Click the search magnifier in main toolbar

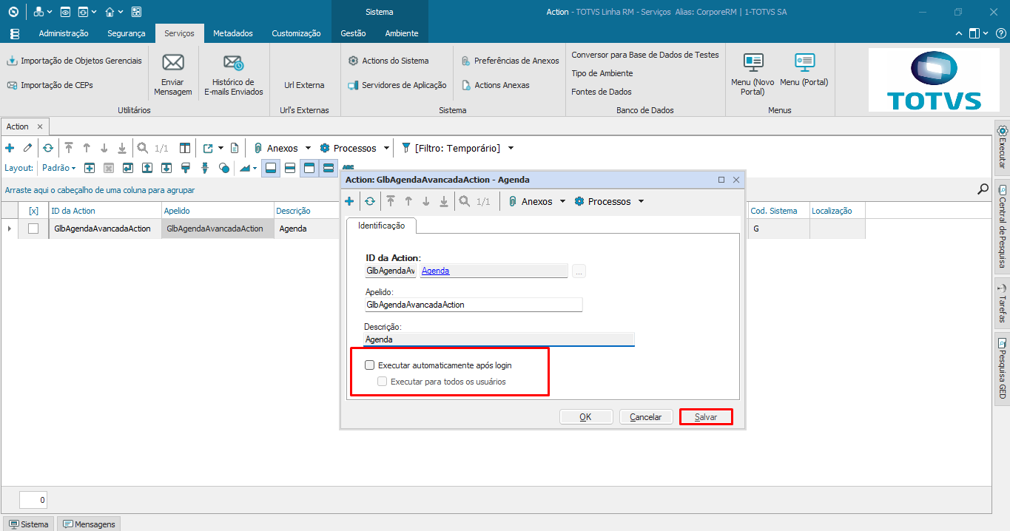143,148
